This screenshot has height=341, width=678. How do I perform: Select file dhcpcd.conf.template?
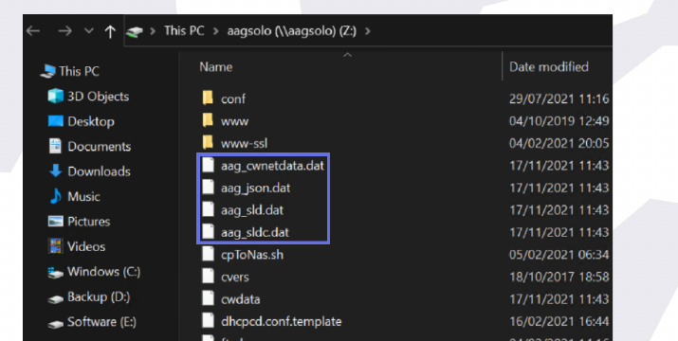pos(281,321)
